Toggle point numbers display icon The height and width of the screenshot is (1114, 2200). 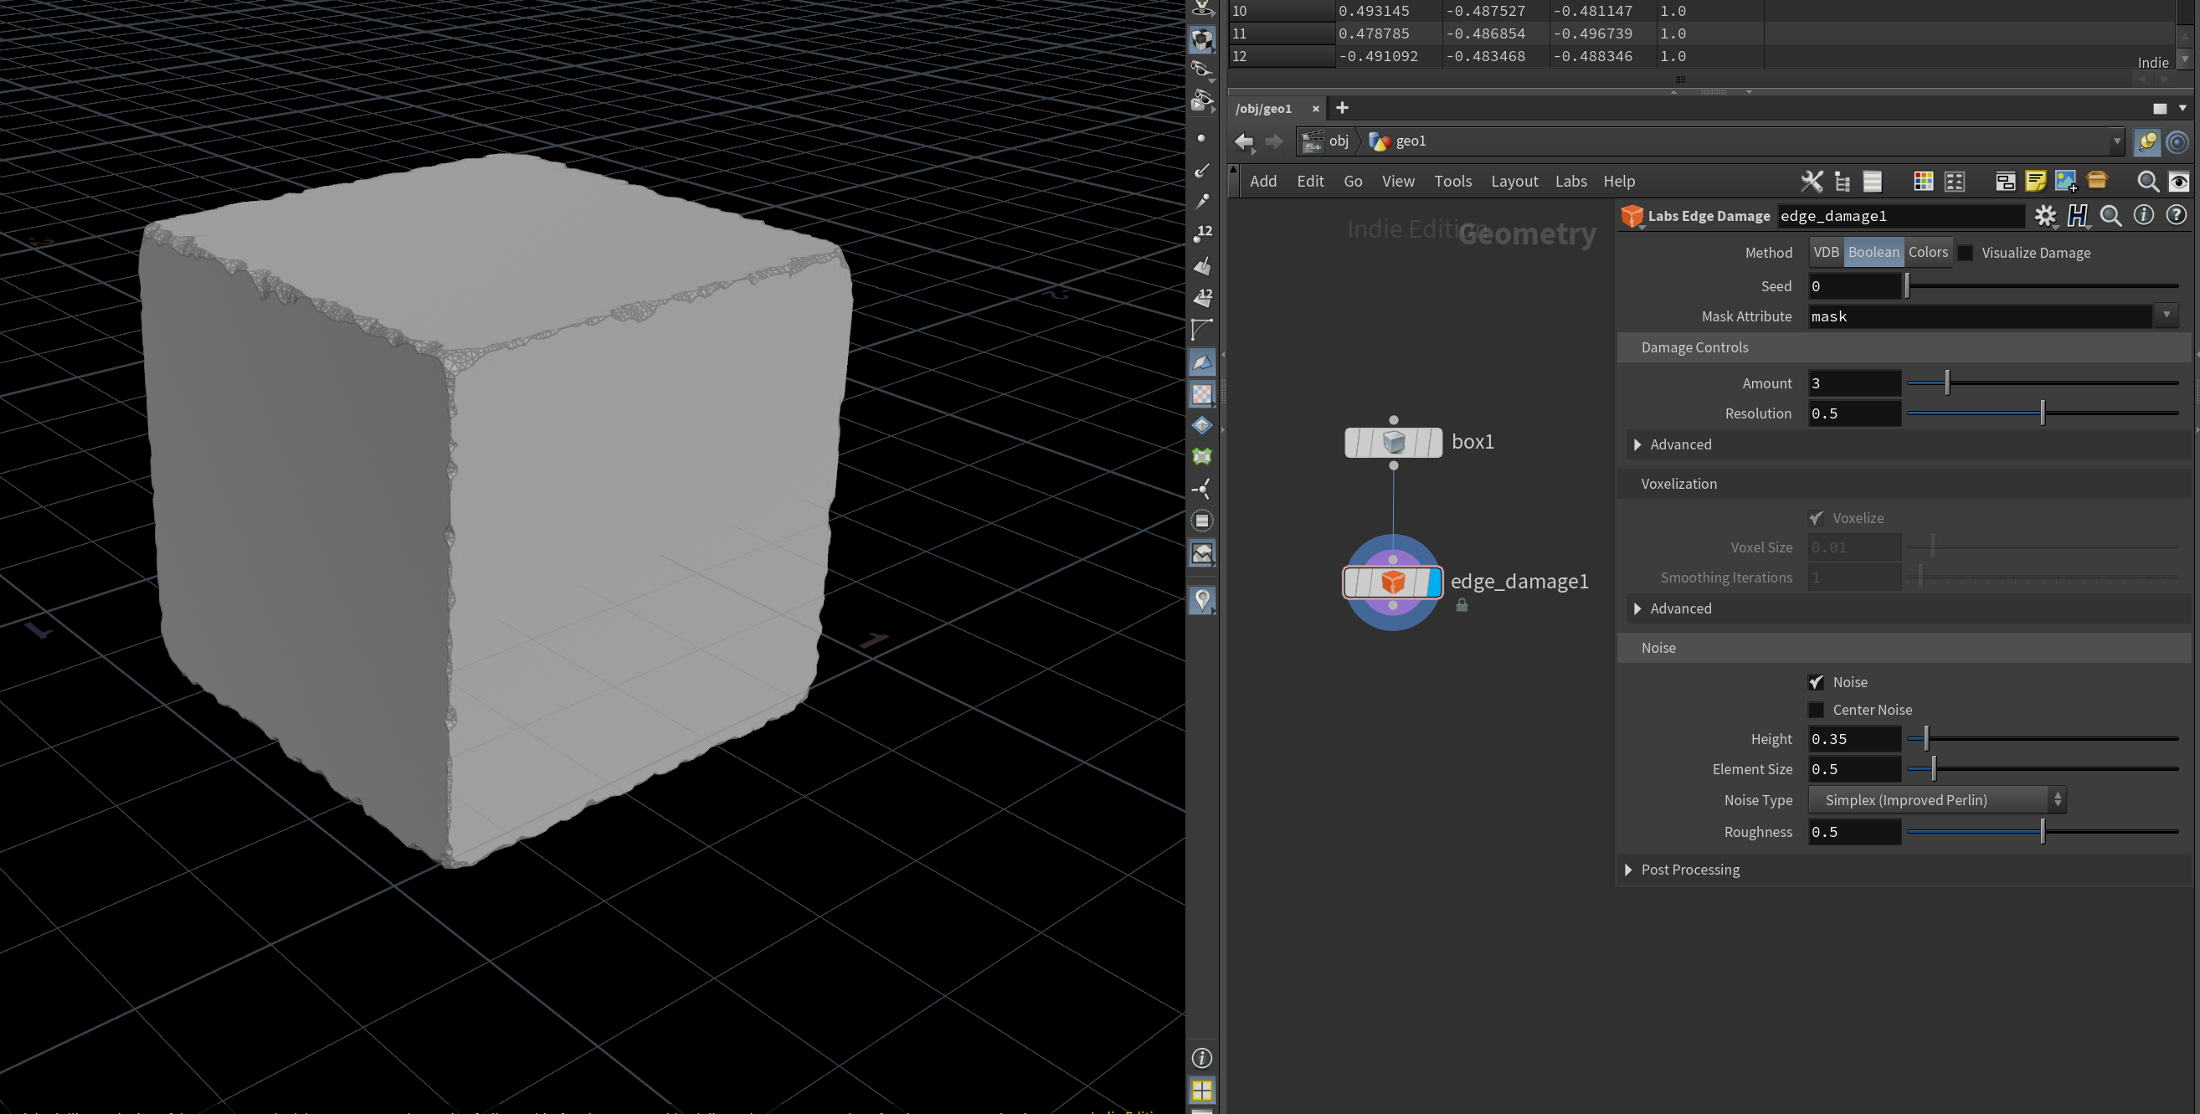tap(1202, 233)
